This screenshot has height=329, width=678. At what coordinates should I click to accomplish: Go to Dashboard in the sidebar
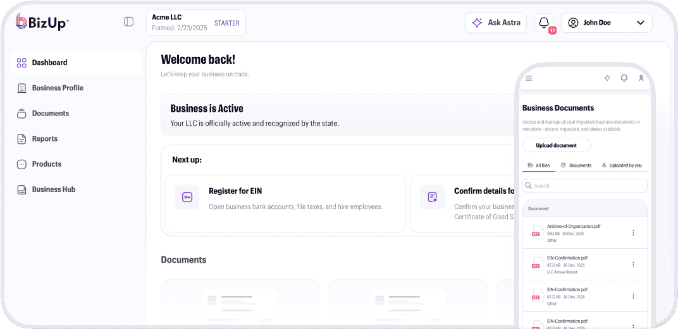[x=49, y=63]
